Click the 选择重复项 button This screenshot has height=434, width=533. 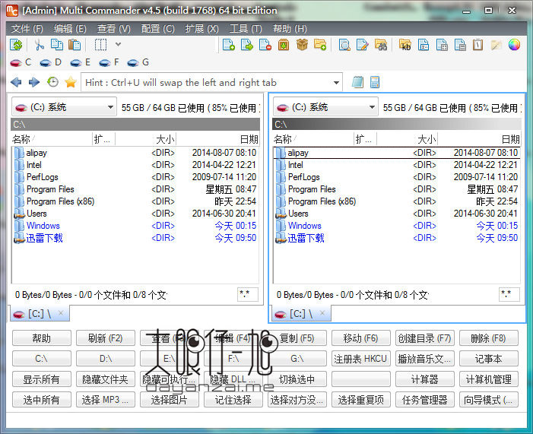click(x=360, y=400)
